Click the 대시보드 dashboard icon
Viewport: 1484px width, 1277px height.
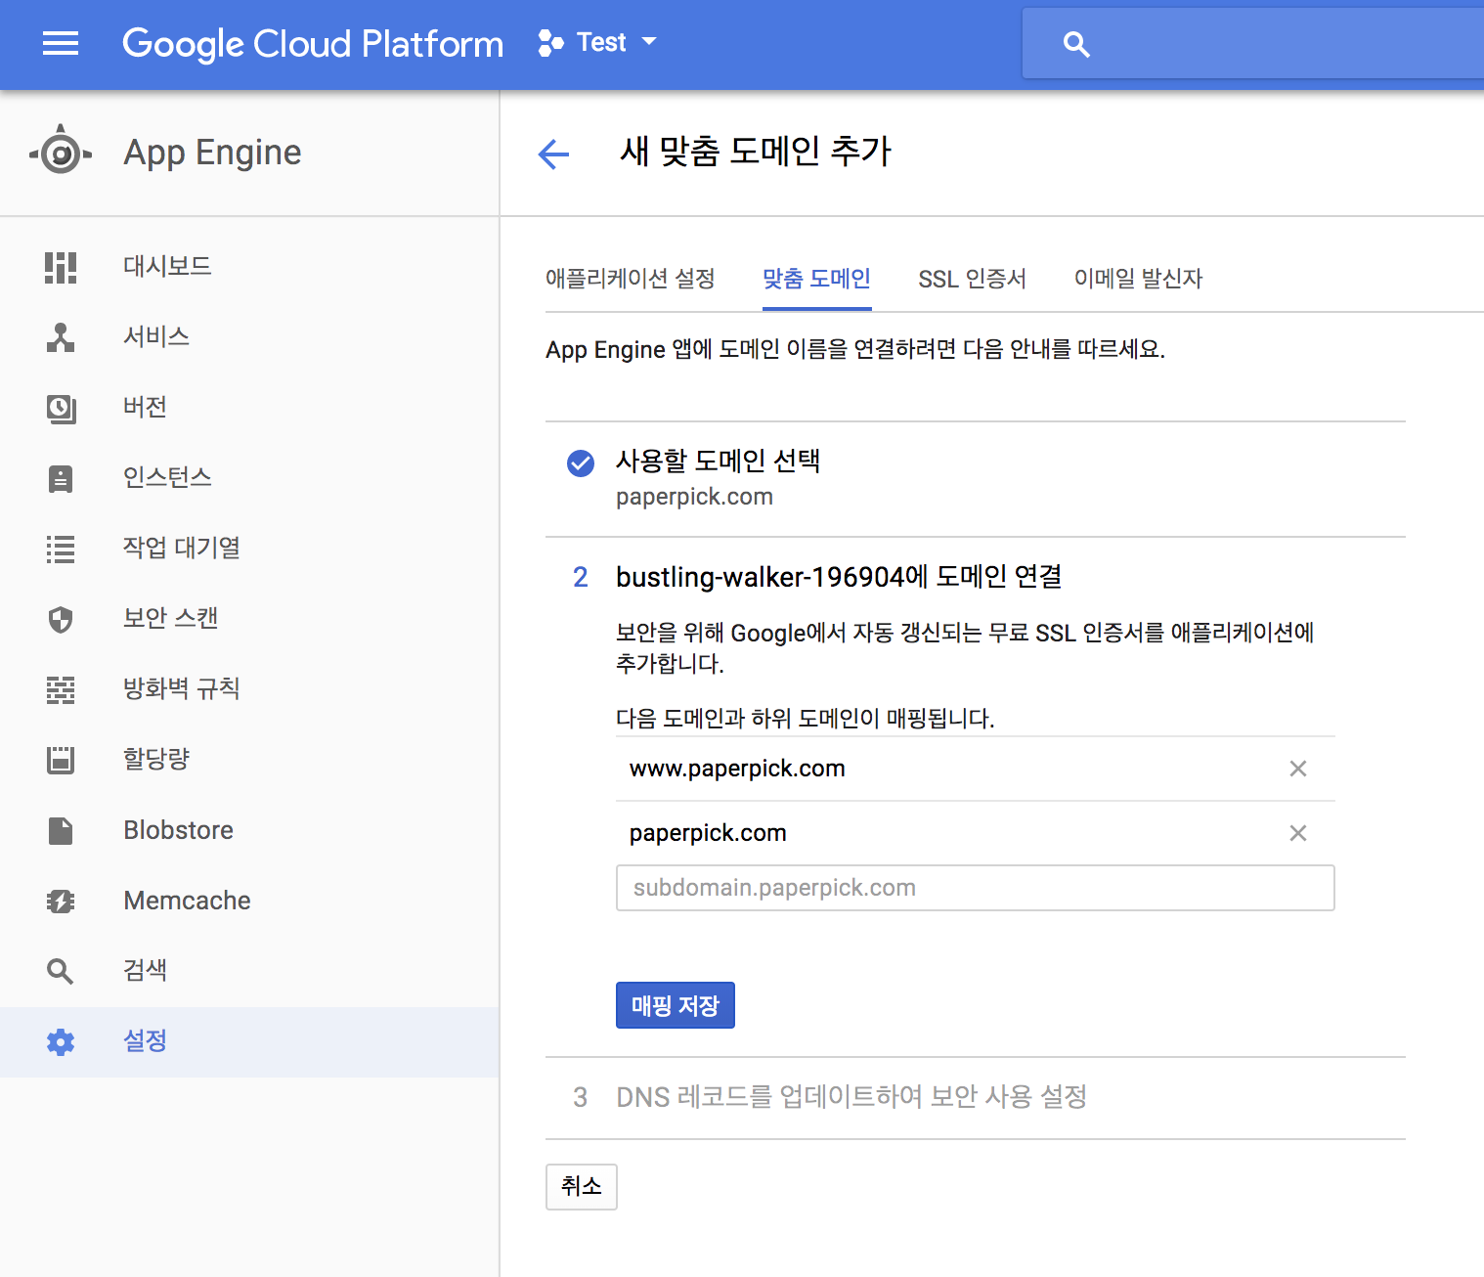pyautogui.click(x=61, y=267)
